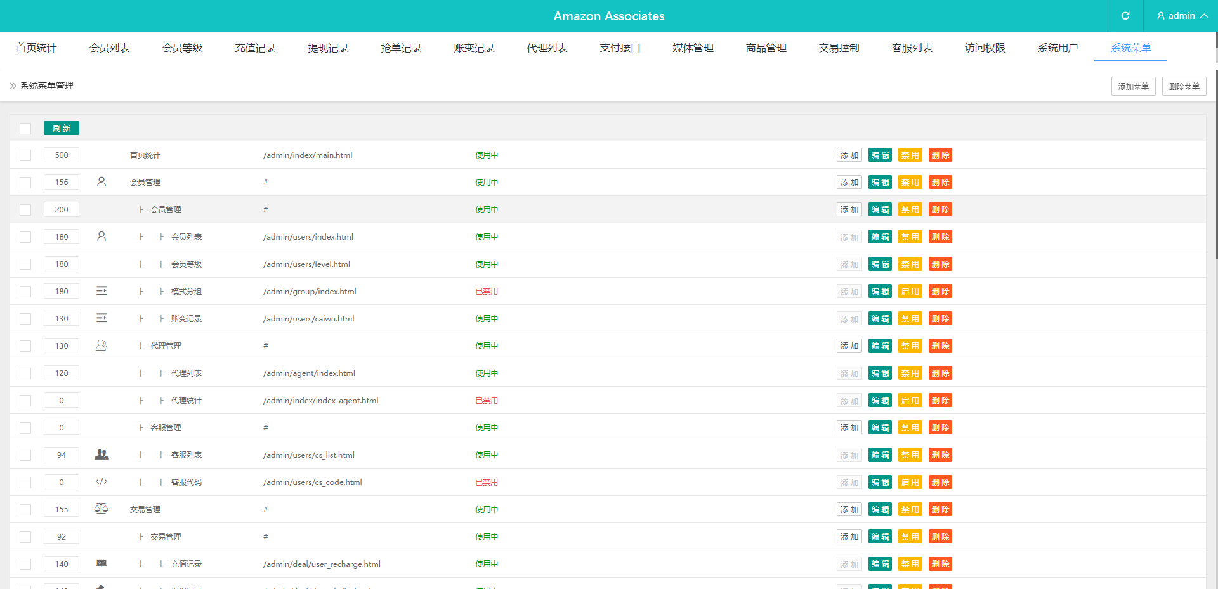Click the user icon in 会员管理 row

coord(101,182)
